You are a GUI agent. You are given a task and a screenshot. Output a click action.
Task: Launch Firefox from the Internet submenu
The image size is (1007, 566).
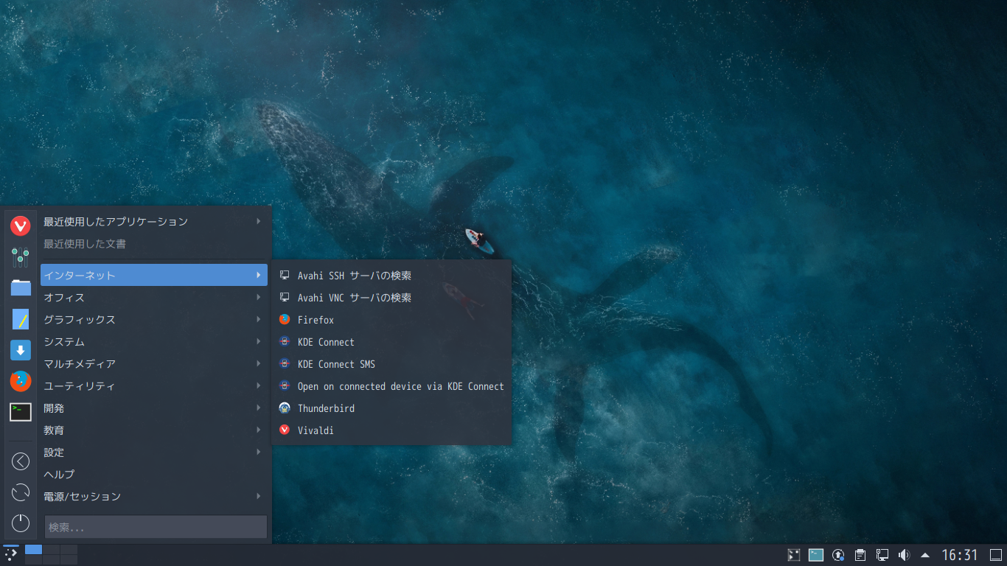click(391, 320)
